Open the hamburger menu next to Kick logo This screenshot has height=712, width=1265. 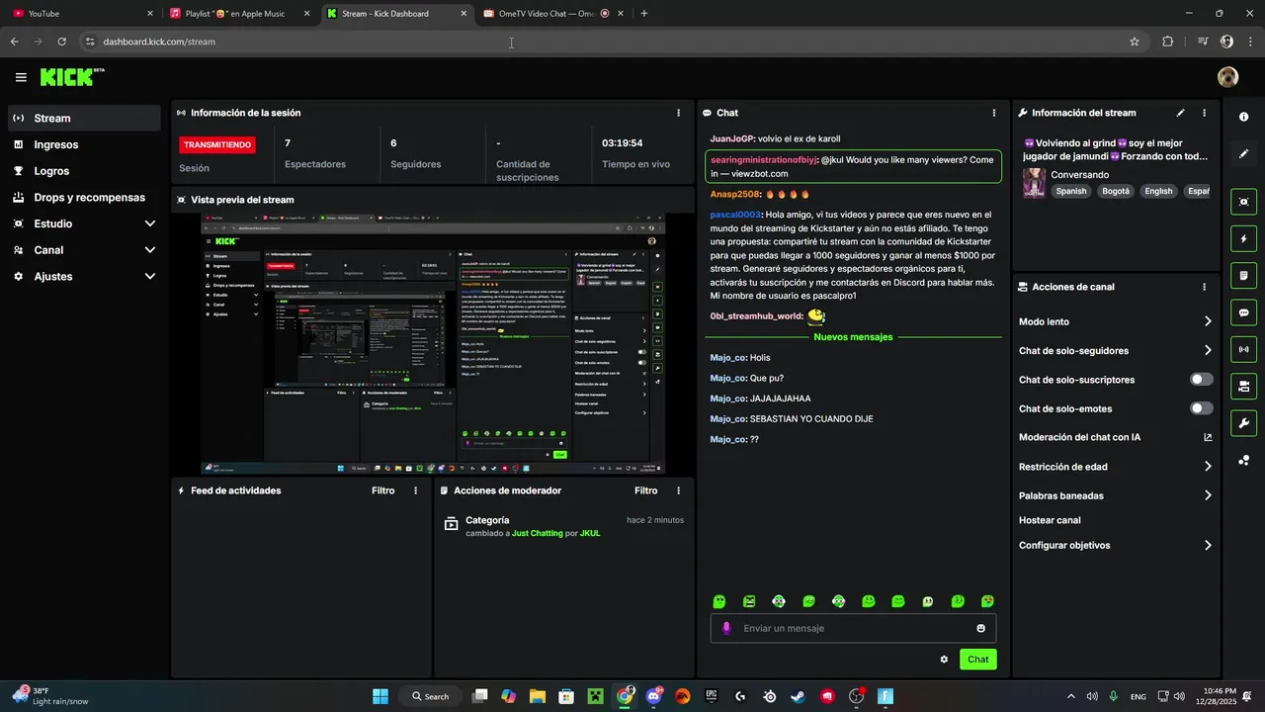[21, 77]
